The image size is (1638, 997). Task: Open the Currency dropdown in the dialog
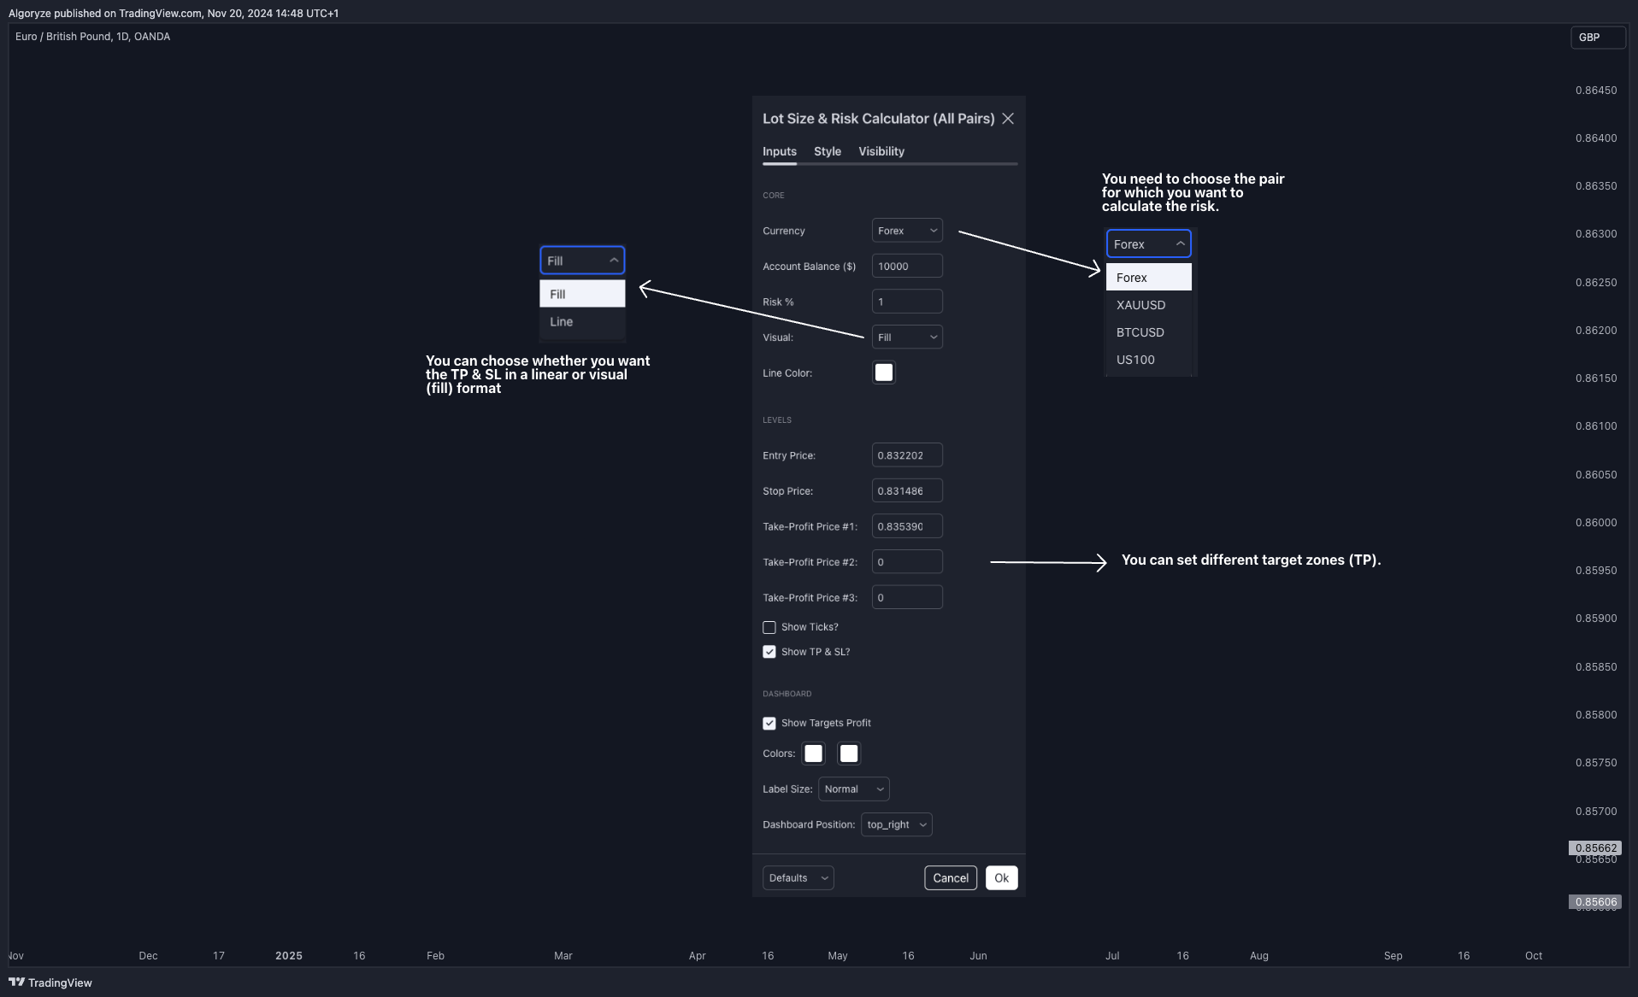[907, 231]
